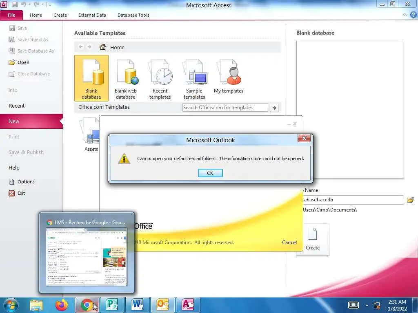Click the browse folder icon beside the file name
This screenshot has height=313, width=418.
click(x=410, y=200)
